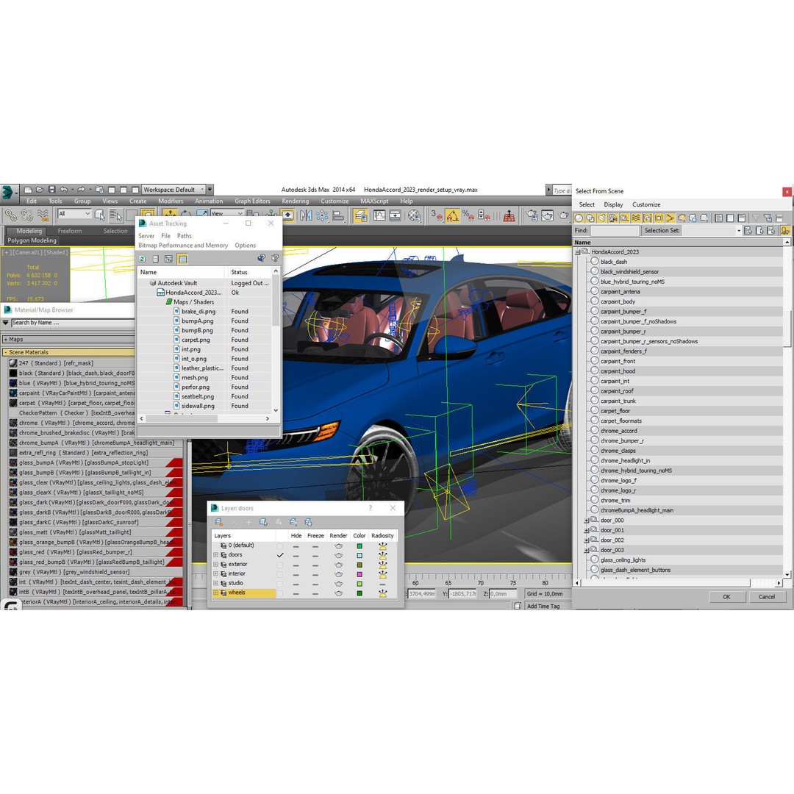
Task: Toggle Render teapot for studio layer
Action: point(338,583)
